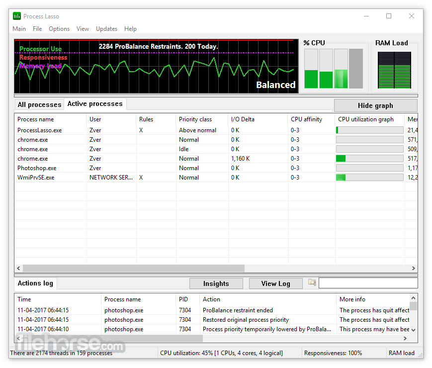This screenshot has width=432, height=368.
Task: Open the View menu
Action: click(83, 29)
